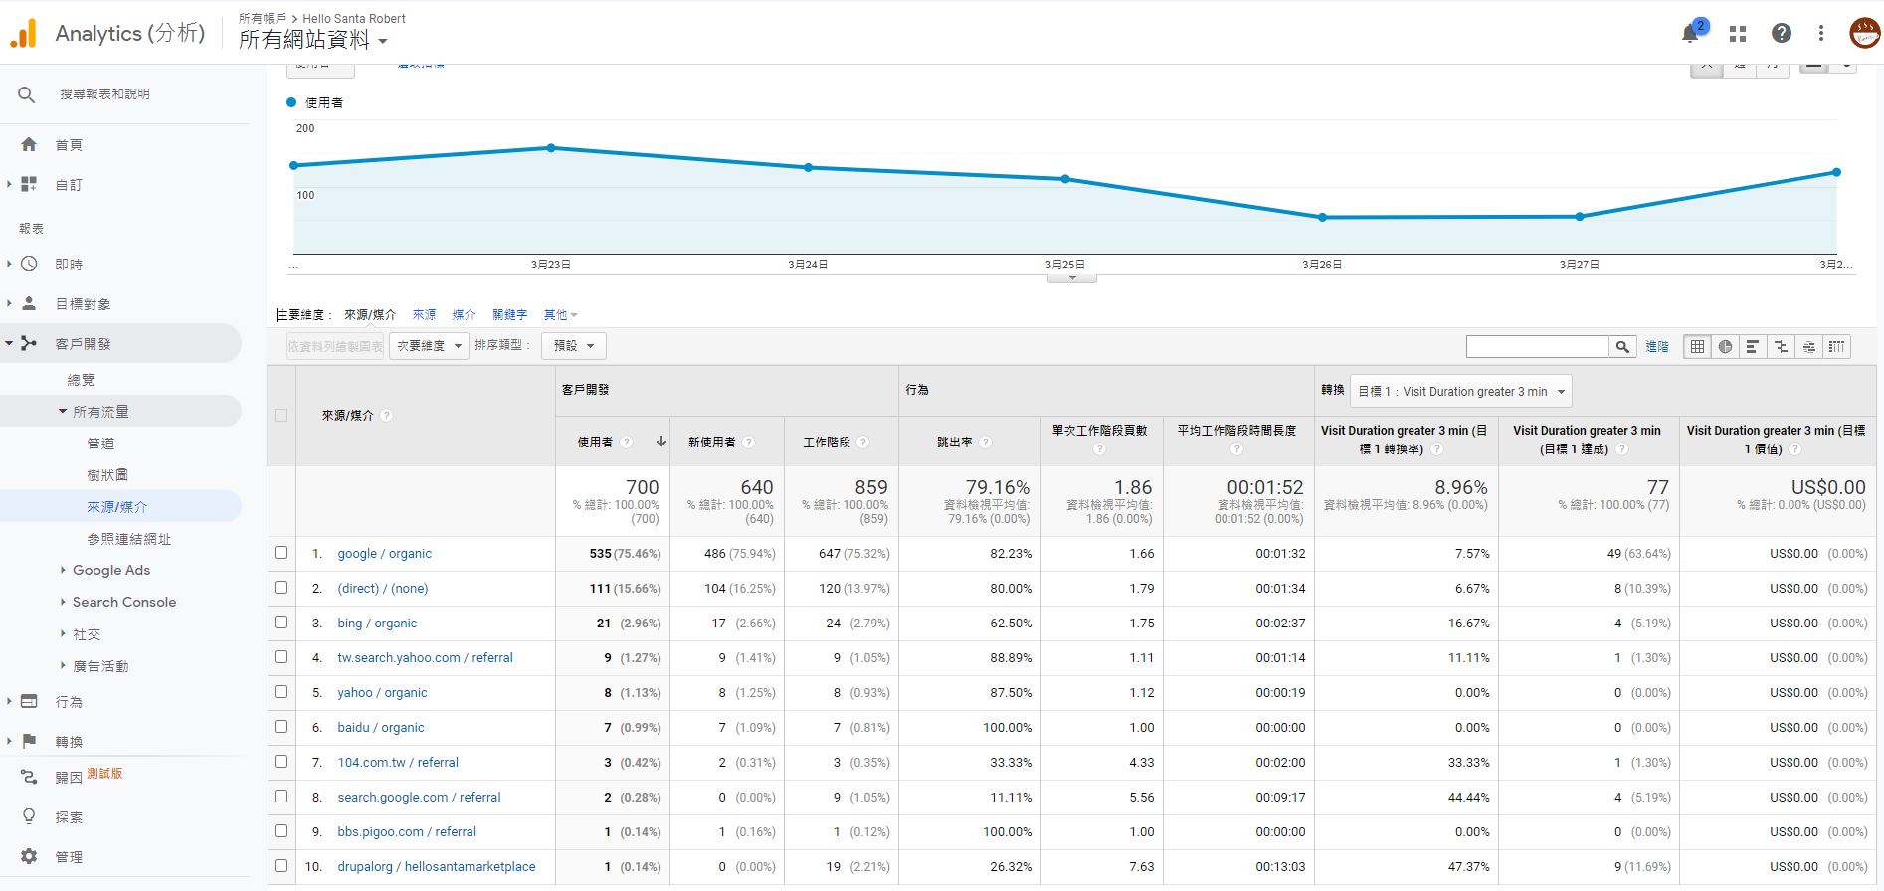Open the 預設 sort type dropdown

[574, 346]
